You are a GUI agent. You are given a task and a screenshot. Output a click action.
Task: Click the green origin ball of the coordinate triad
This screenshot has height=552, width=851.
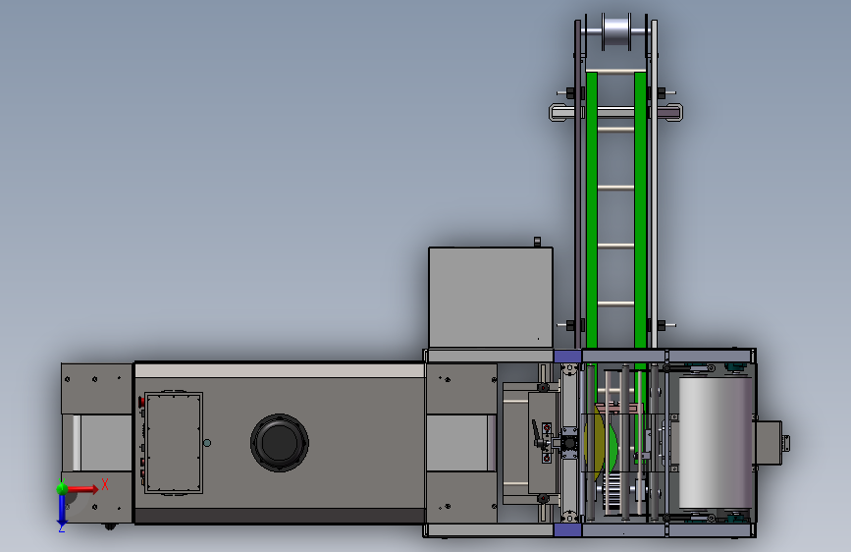click(x=62, y=488)
